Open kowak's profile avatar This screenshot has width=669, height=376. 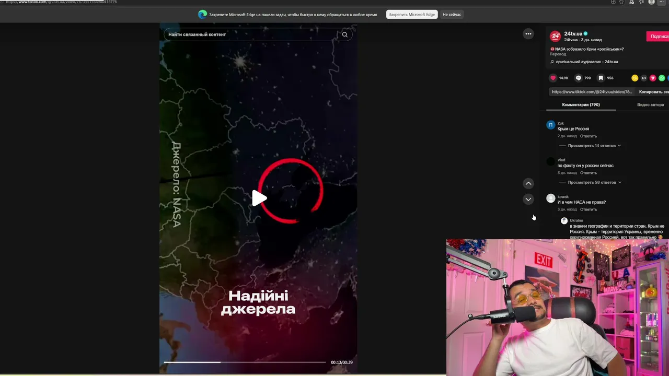551,198
